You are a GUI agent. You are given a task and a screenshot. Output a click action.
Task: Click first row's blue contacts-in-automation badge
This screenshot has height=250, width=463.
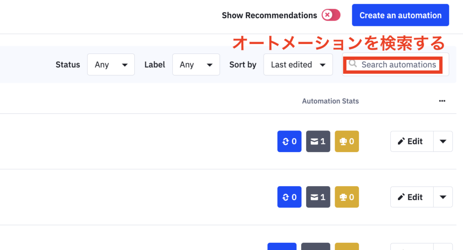click(289, 141)
